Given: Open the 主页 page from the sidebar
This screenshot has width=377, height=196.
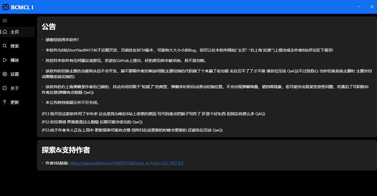Looking at the screenshot, I should 15,32.
